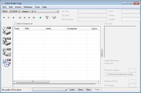This screenshot has width=141, height=93.
Task: Open the Help menu
Action: click(x=44, y=7)
